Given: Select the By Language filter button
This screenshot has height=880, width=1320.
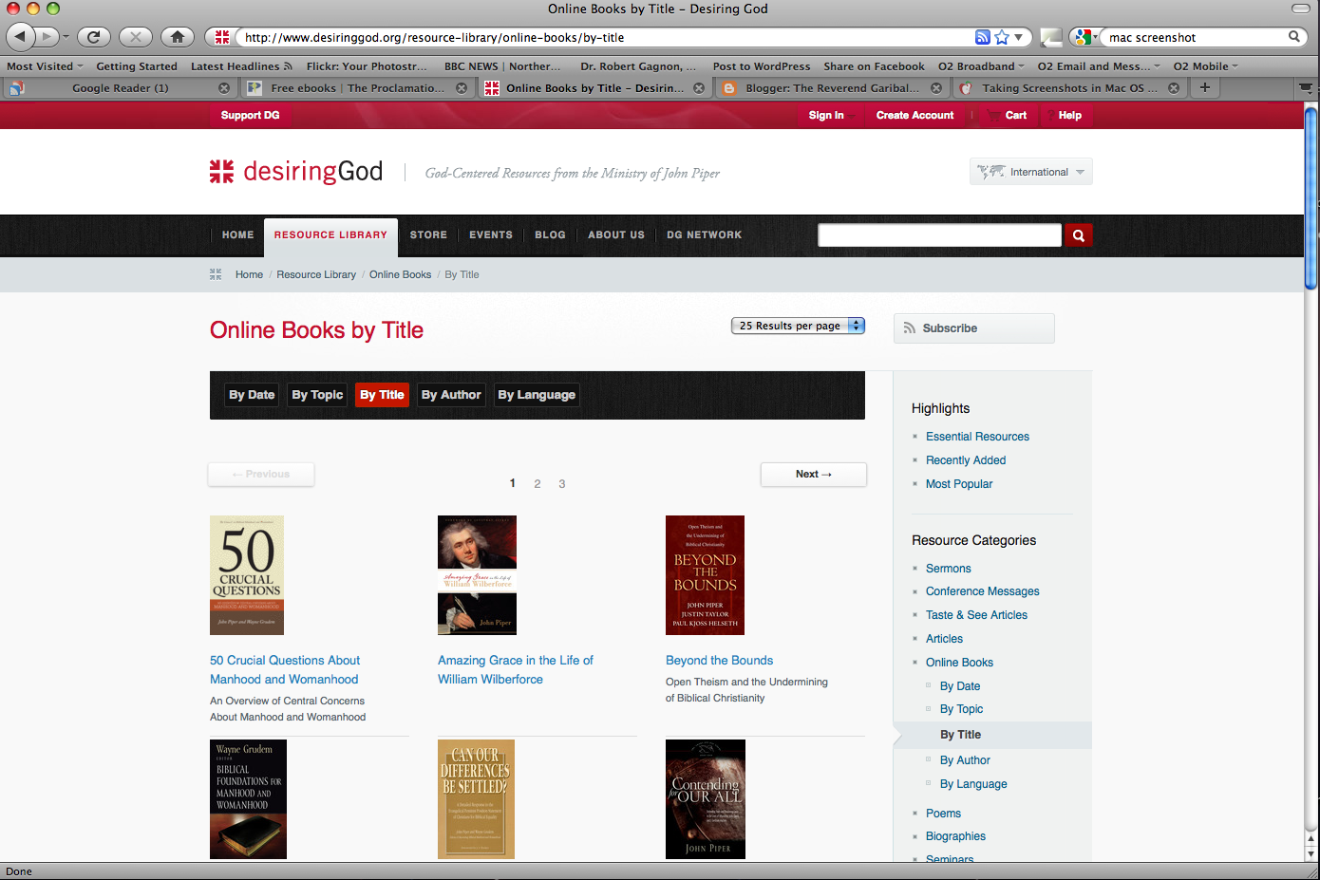Looking at the screenshot, I should coord(537,395).
